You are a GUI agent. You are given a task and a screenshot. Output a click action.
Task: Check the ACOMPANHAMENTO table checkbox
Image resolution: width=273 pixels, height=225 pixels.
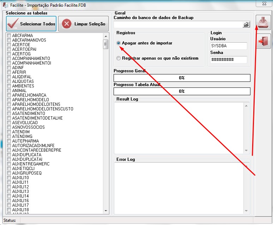[x=9, y=58]
